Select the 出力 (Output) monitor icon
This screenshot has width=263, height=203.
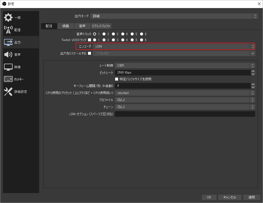click(x=8, y=42)
